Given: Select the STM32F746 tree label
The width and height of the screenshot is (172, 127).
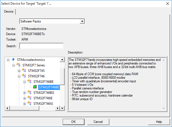Looking at the screenshot, I should pyautogui.click(x=36, y=76).
